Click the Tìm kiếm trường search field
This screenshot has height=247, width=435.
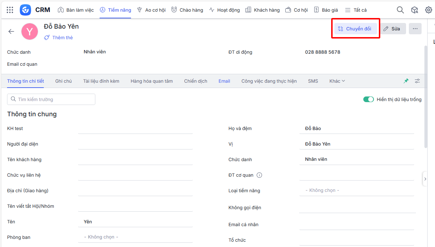51,99
